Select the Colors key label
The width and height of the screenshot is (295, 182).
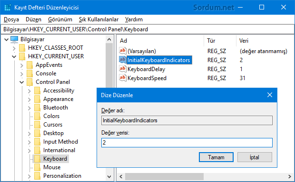coord(51,116)
